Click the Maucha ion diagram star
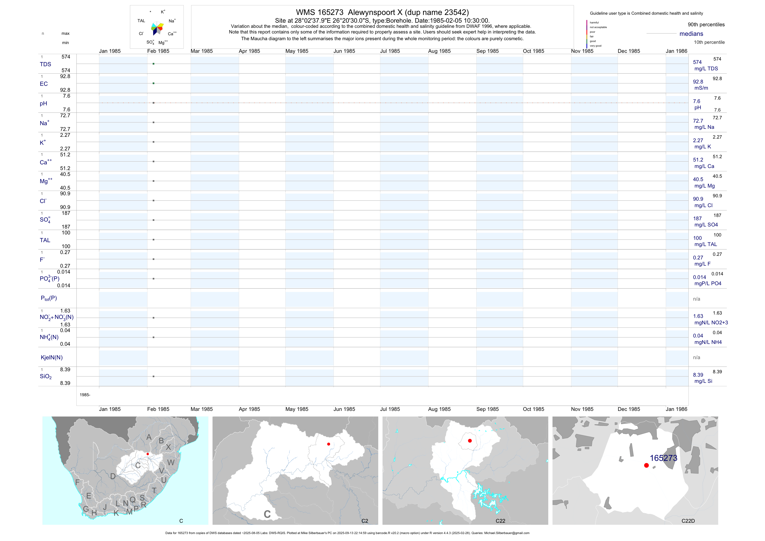The height and width of the screenshot is (541, 765). (157, 28)
